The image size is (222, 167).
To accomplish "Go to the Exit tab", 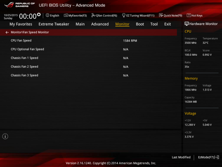I will click(168, 24).
